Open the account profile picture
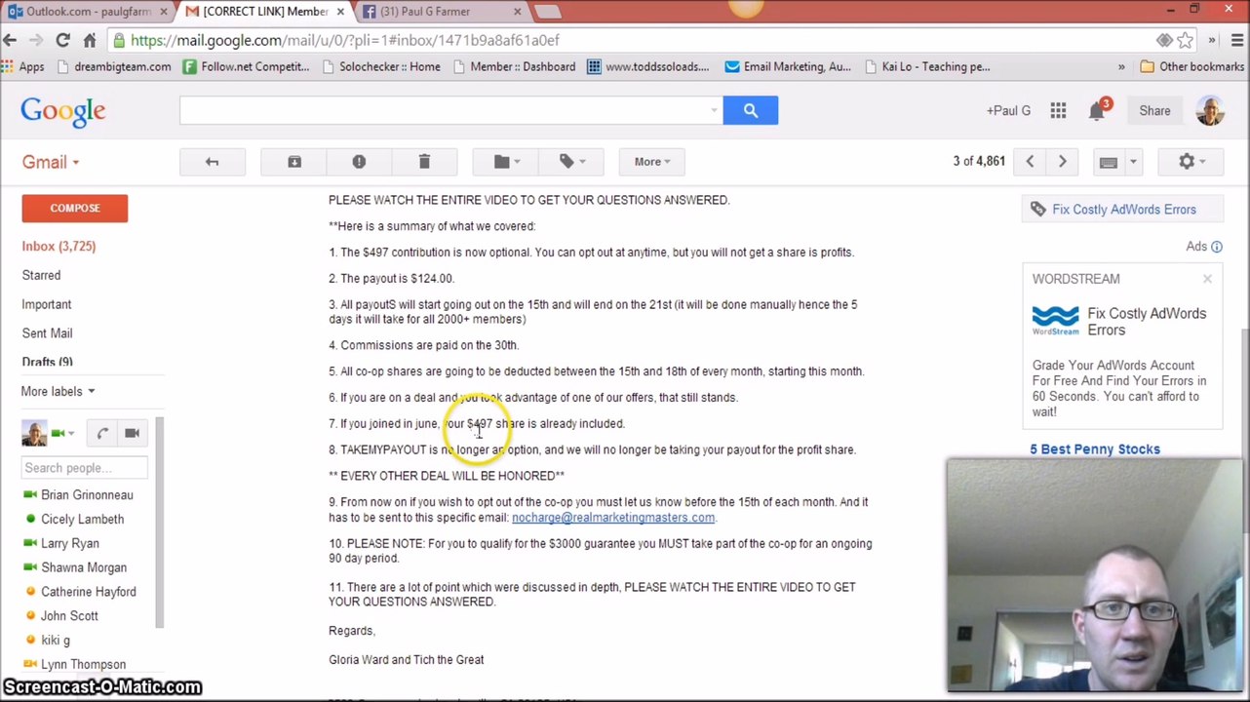The image size is (1250, 702). click(x=1210, y=111)
